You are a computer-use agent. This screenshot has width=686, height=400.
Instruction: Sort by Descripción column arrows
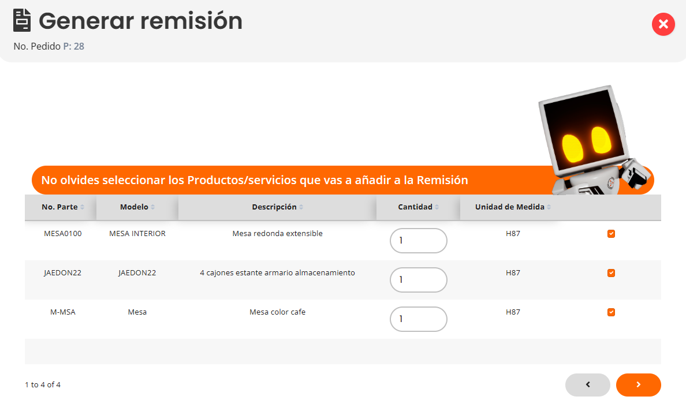(301, 207)
